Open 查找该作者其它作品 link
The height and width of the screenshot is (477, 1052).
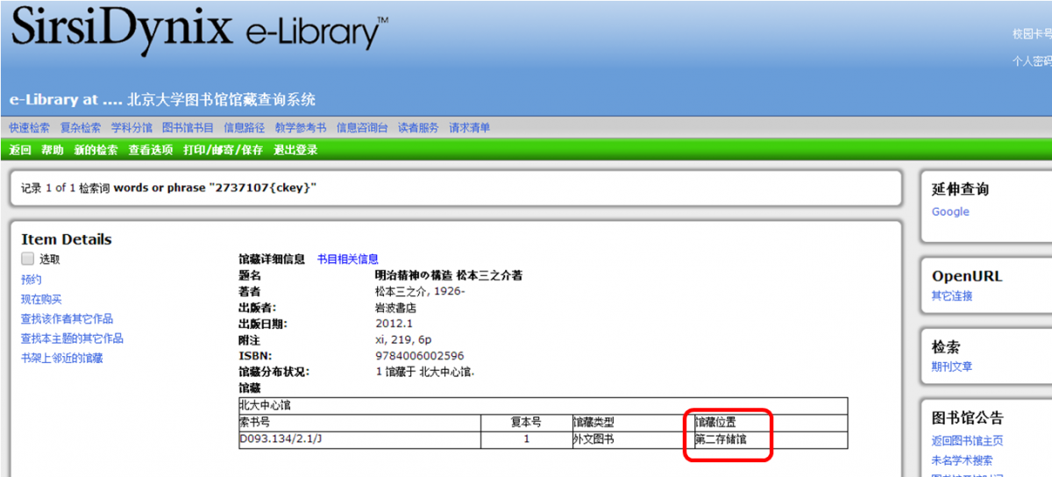click(67, 319)
